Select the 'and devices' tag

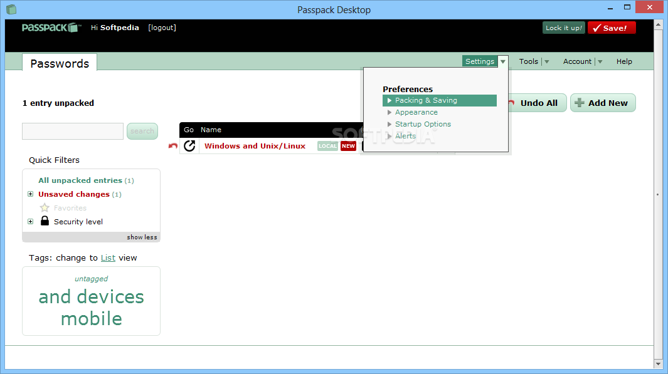[91, 296]
